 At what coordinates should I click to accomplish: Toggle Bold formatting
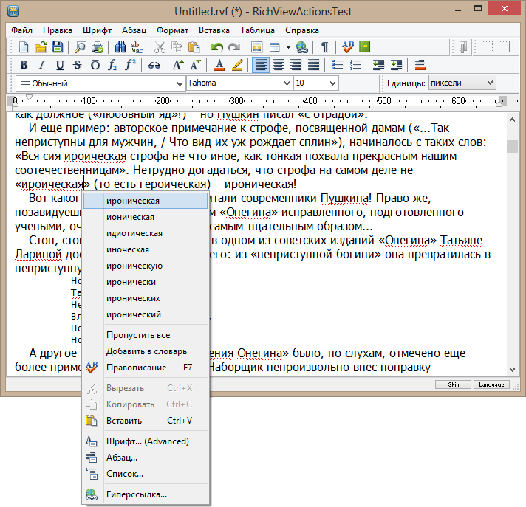click(23, 65)
